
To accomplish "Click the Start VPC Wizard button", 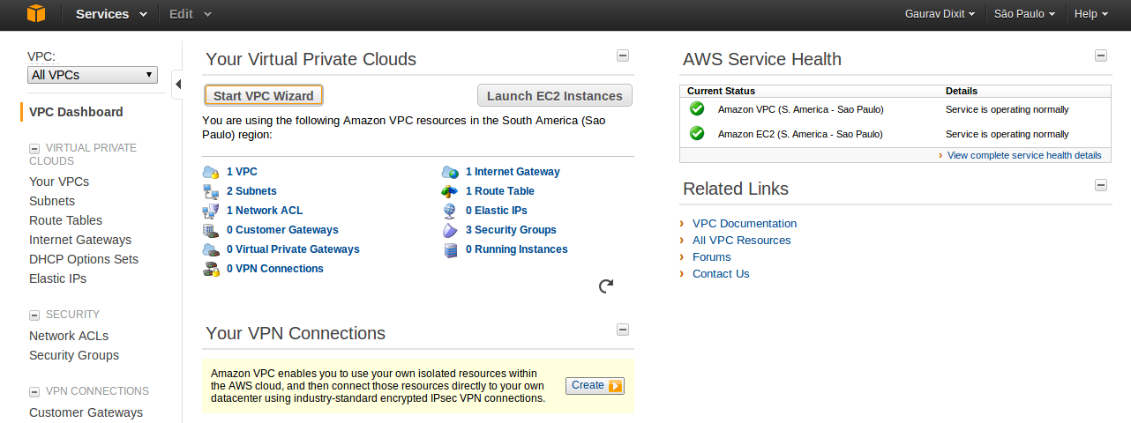I will pyautogui.click(x=264, y=95).
